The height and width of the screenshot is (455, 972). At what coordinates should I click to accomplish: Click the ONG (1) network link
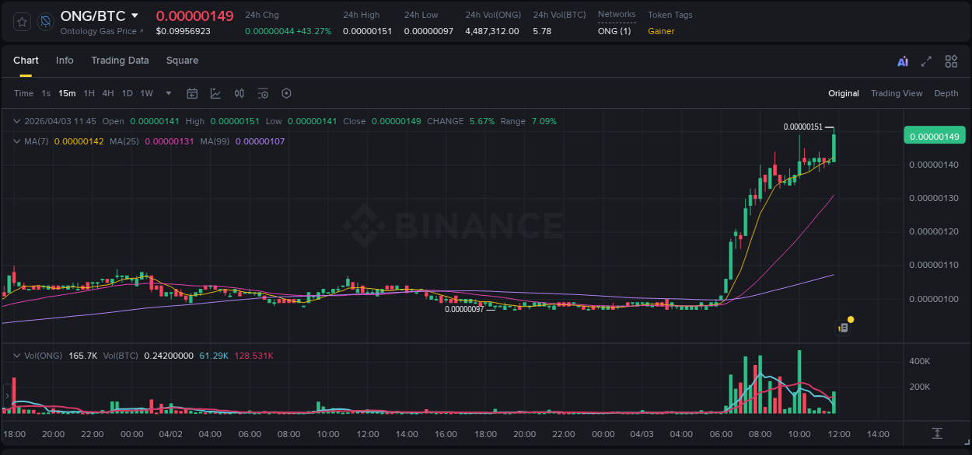pos(614,31)
